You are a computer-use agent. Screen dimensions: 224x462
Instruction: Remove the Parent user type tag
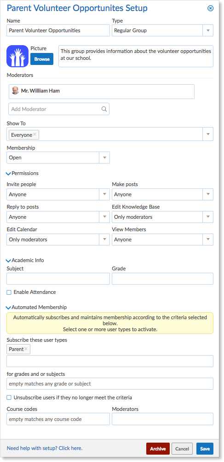pyautogui.click(x=26, y=349)
